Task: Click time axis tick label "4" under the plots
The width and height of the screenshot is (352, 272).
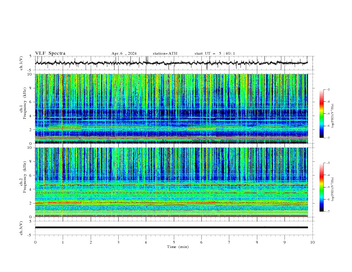Action: (x=146, y=242)
